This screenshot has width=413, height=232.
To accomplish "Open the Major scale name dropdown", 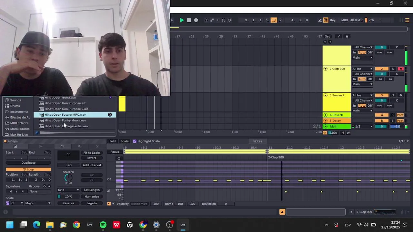I will click(38, 203).
